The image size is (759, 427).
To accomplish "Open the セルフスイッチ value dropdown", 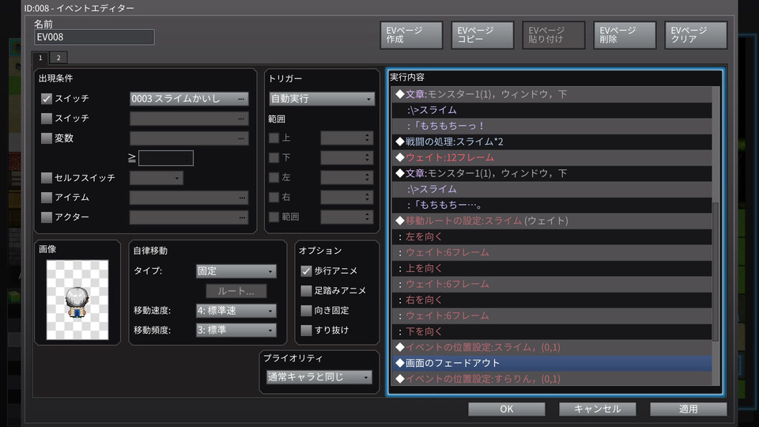I will [x=157, y=178].
